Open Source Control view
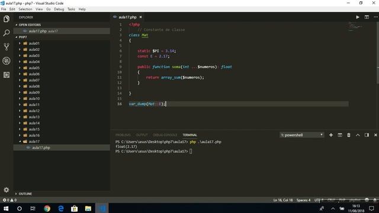 pos(7,47)
